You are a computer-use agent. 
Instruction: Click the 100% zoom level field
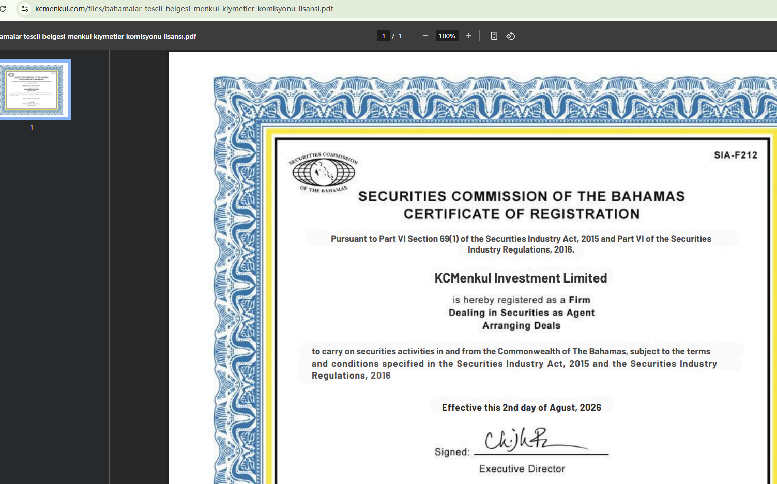pos(447,36)
